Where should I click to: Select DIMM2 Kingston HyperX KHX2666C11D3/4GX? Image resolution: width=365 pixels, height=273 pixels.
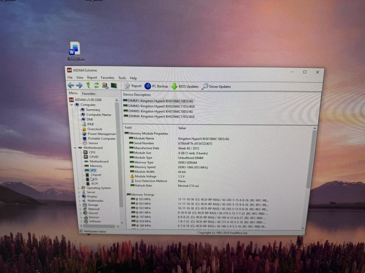159,106
